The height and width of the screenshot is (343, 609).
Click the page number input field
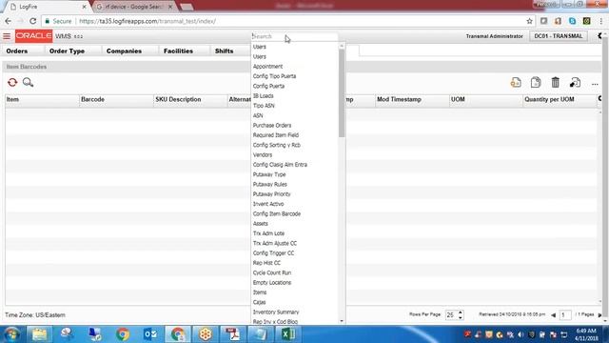[x=564, y=314]
